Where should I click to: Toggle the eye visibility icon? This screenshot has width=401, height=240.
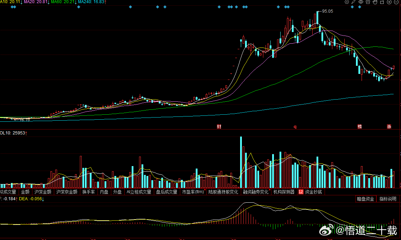tap(361, 2)
